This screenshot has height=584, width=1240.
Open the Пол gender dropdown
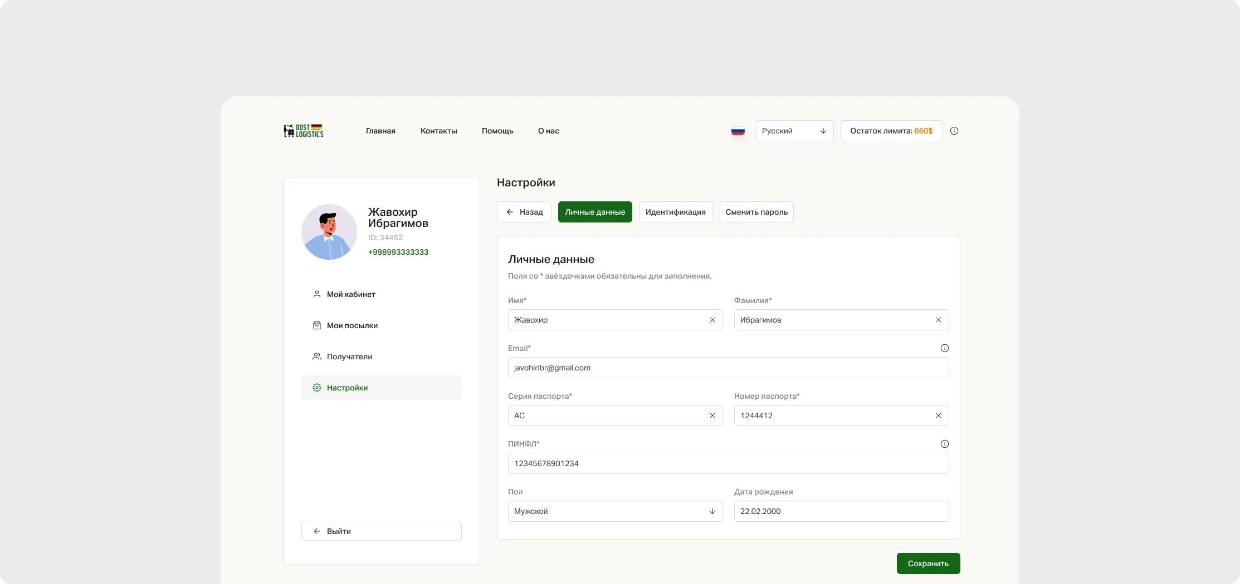pos(616,511)
